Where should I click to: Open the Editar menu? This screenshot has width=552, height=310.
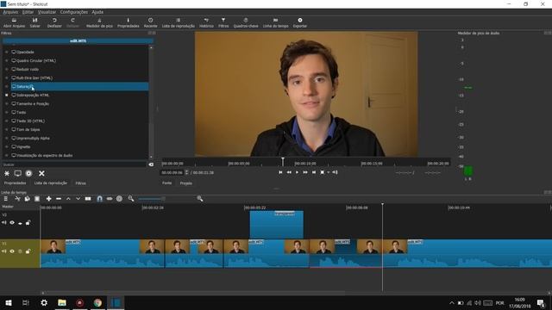(28, 12)
